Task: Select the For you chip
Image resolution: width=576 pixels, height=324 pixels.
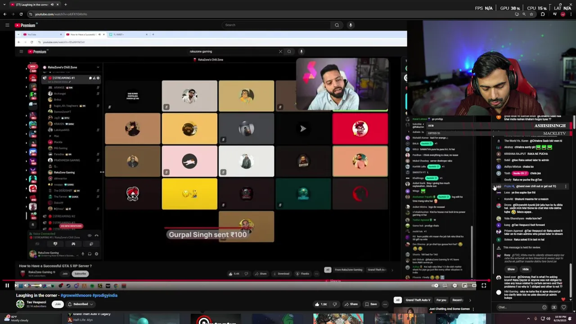Action: (x=441, y=300)
